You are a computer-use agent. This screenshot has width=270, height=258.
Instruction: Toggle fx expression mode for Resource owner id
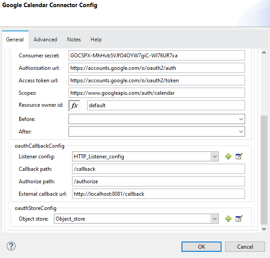click(74, 105)
